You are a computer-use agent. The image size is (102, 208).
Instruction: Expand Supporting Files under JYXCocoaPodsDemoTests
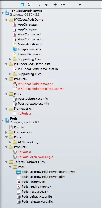pyautogui.click(x=10, y=74)
